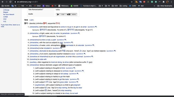Expand quotations for 'to cost' definition
The height and width of the screenshot is (97, 174).
(x=68, y=43)
